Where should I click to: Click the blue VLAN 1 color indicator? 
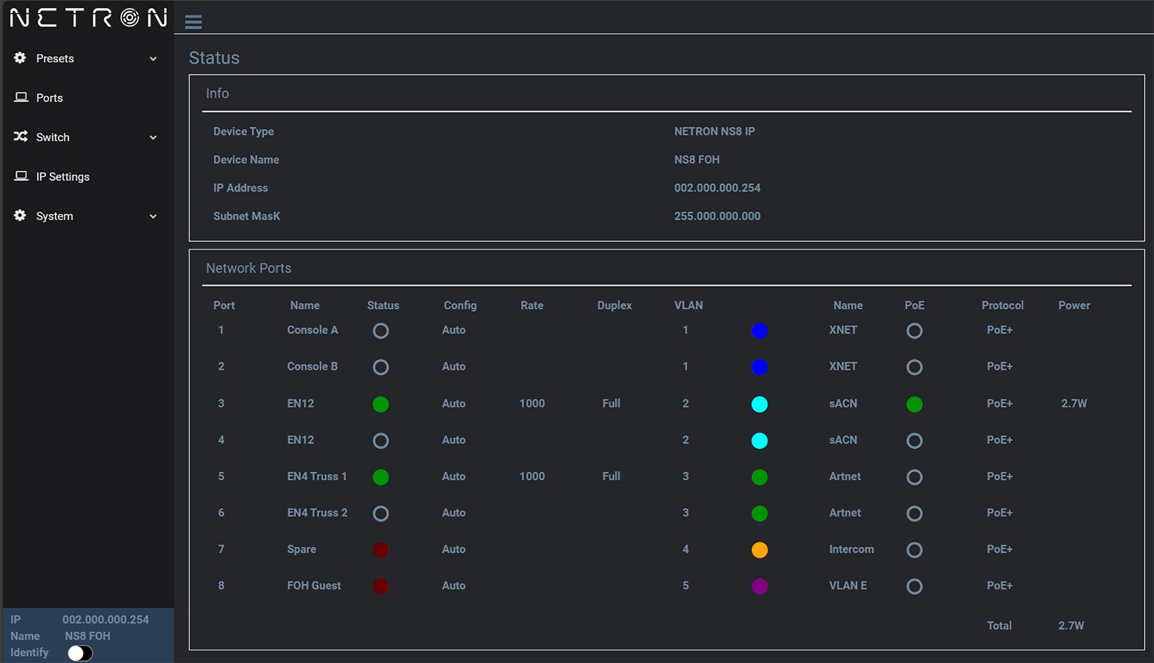[758, 329]
